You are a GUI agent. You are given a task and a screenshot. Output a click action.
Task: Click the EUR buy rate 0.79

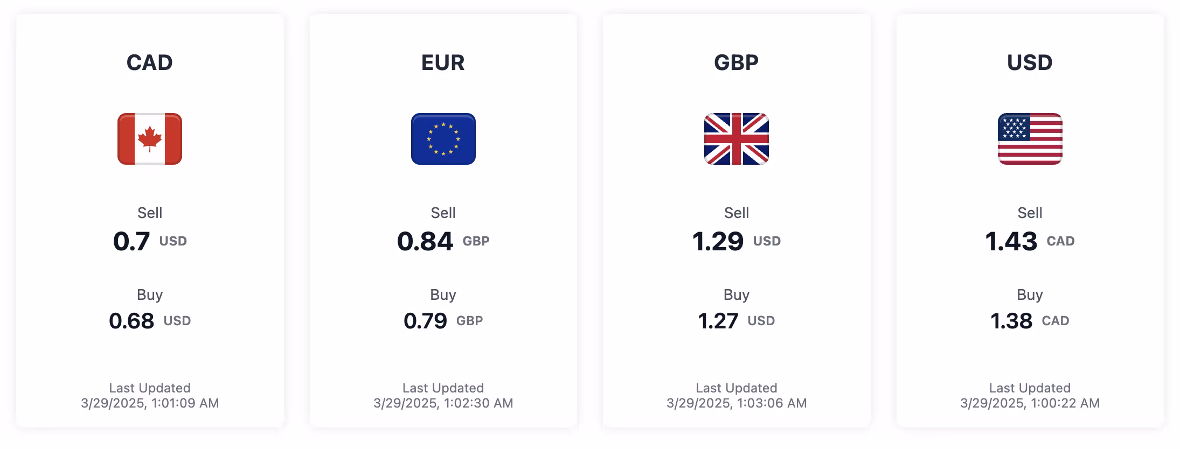[x=425, y=321]
